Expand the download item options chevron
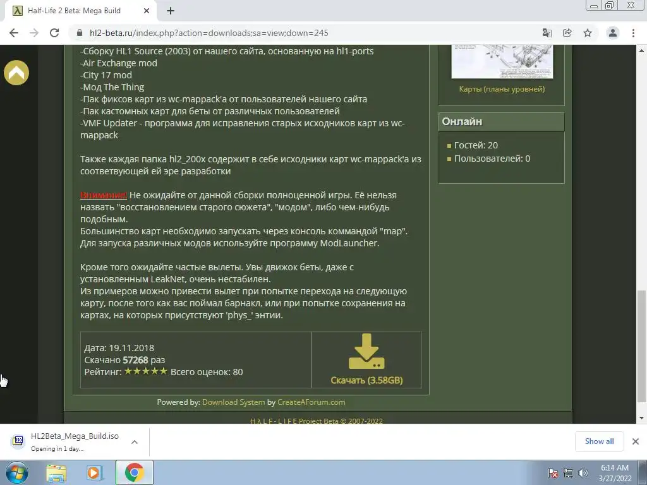The width and height of the screenshot is (647, 485). point(134,442)
